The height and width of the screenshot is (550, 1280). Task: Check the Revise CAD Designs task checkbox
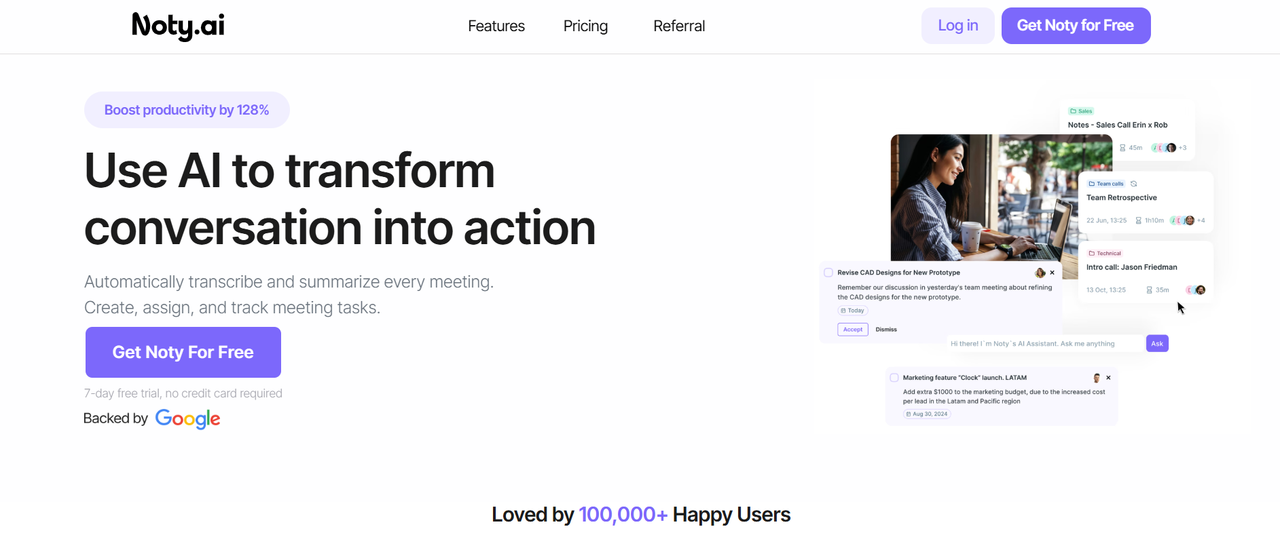point(828,273)
